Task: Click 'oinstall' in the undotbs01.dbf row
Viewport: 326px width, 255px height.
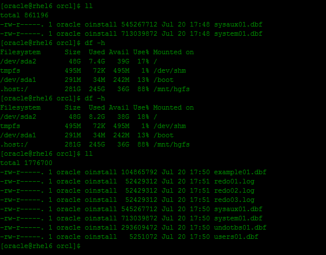Action: (101, 227)
